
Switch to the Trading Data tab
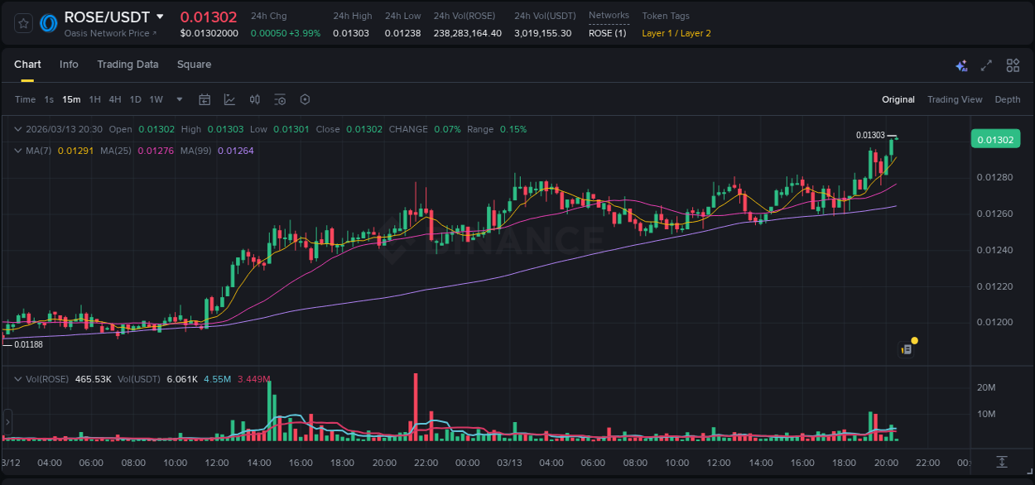(x=128, y=65)
